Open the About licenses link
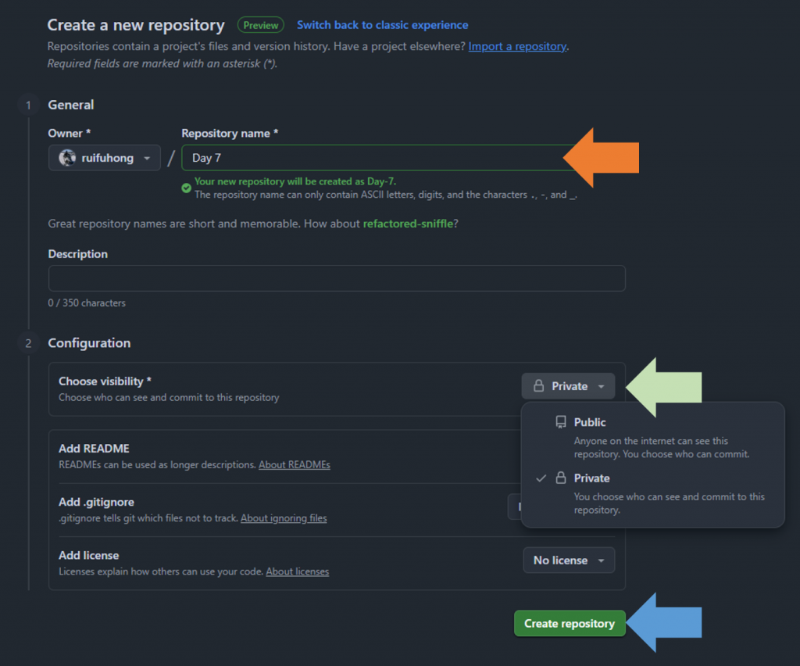The width and height of the screenshot is (800, 666). pyautogui.click(x=297, y=571)
